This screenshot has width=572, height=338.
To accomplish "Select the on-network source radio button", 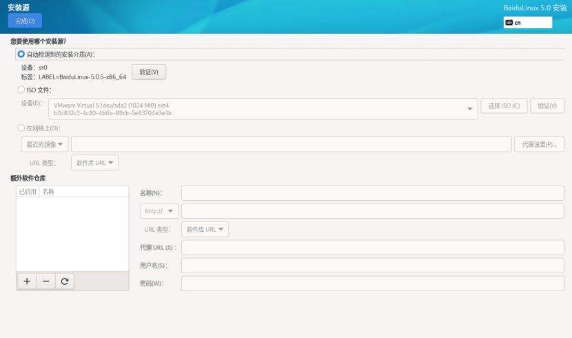I will pyautogui.click(x=21, y=128).
